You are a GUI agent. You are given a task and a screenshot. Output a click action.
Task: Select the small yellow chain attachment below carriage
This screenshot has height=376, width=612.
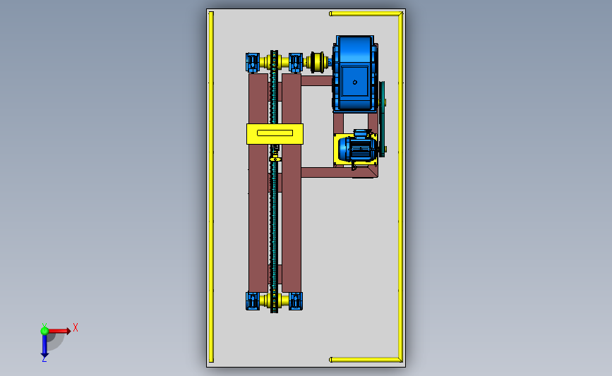[275, 159]
